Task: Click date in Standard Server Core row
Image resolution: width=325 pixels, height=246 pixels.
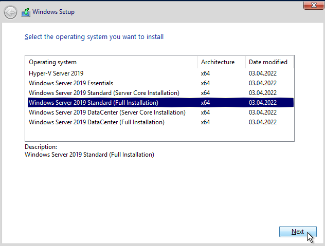Action: tap(263, 93)
